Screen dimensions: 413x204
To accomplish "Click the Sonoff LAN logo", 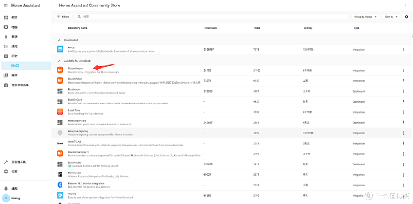I will click(60, 143).
